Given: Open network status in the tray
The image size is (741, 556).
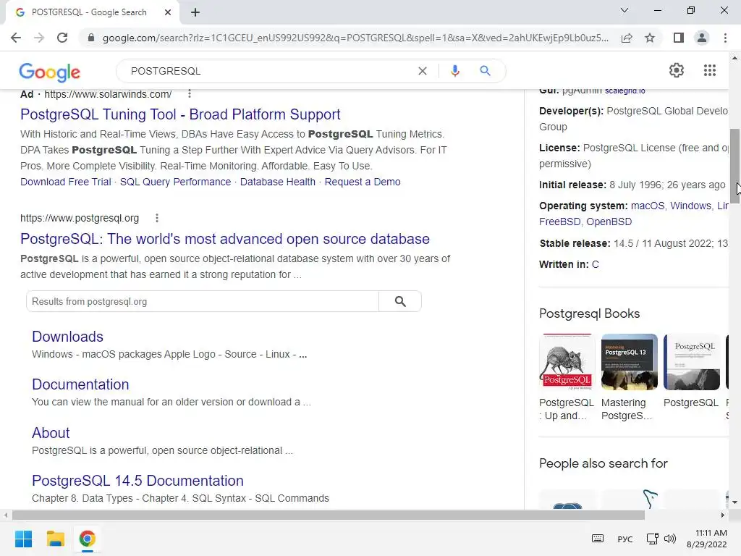Looking at the screenshot, I should 653,539.
